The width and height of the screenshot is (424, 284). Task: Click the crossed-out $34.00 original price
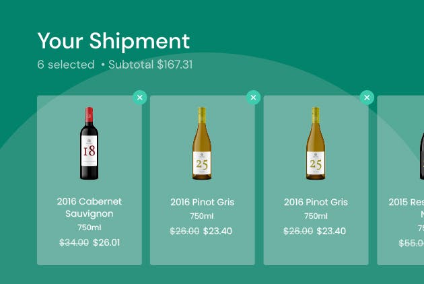tap(74, 242)
